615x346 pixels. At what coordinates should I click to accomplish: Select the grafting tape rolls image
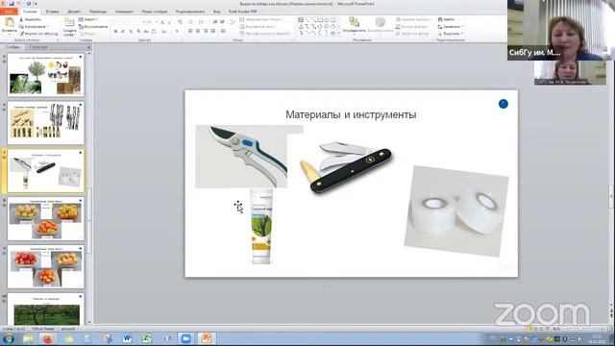(456, 211)
